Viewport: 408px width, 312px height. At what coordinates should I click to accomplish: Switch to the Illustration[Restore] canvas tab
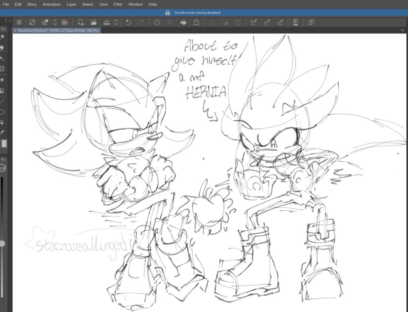pos(57,31)
